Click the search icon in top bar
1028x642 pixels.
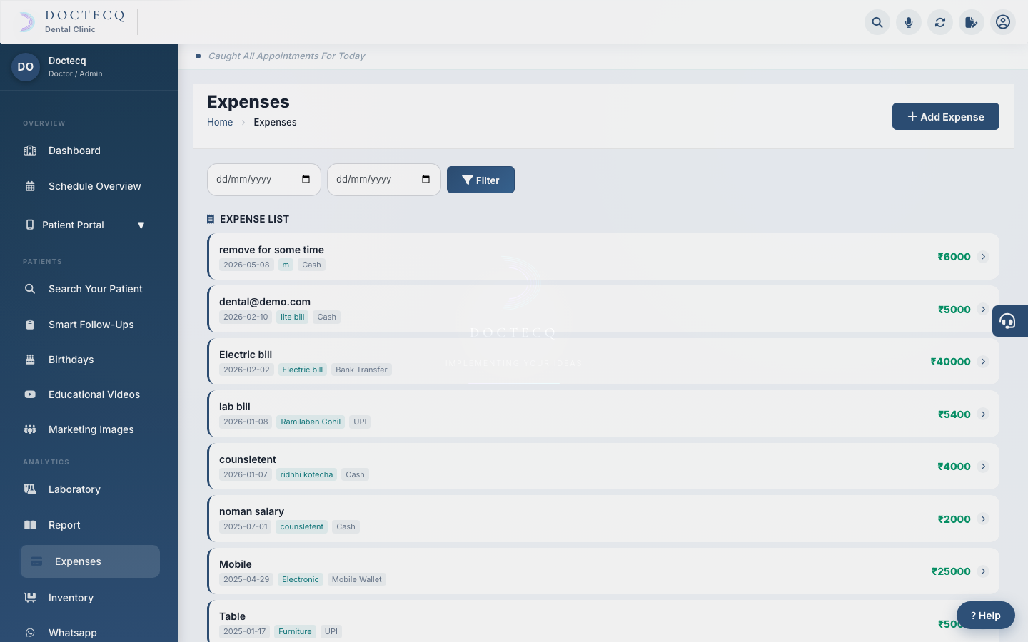coord(877,22)
